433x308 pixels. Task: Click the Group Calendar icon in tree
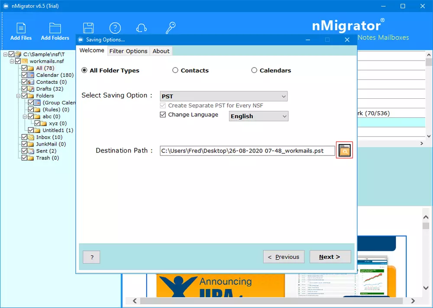point(38,103)
